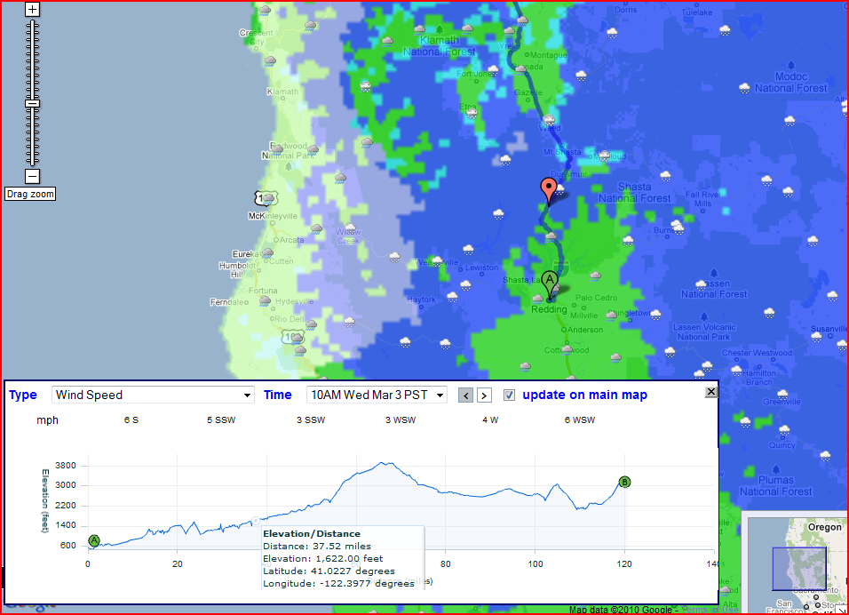
Task: Advance to the next time step arrow
Action: 484,395
